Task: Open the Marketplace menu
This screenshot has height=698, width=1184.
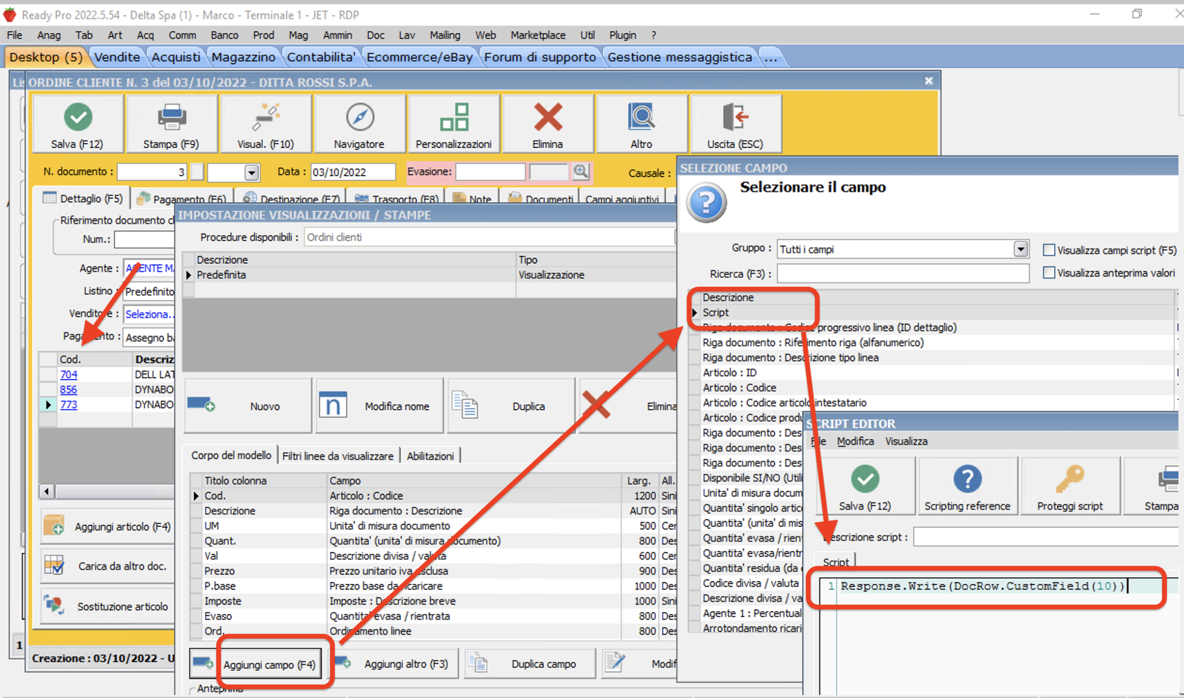Action: pyautogui.click(x=537, y=35)
